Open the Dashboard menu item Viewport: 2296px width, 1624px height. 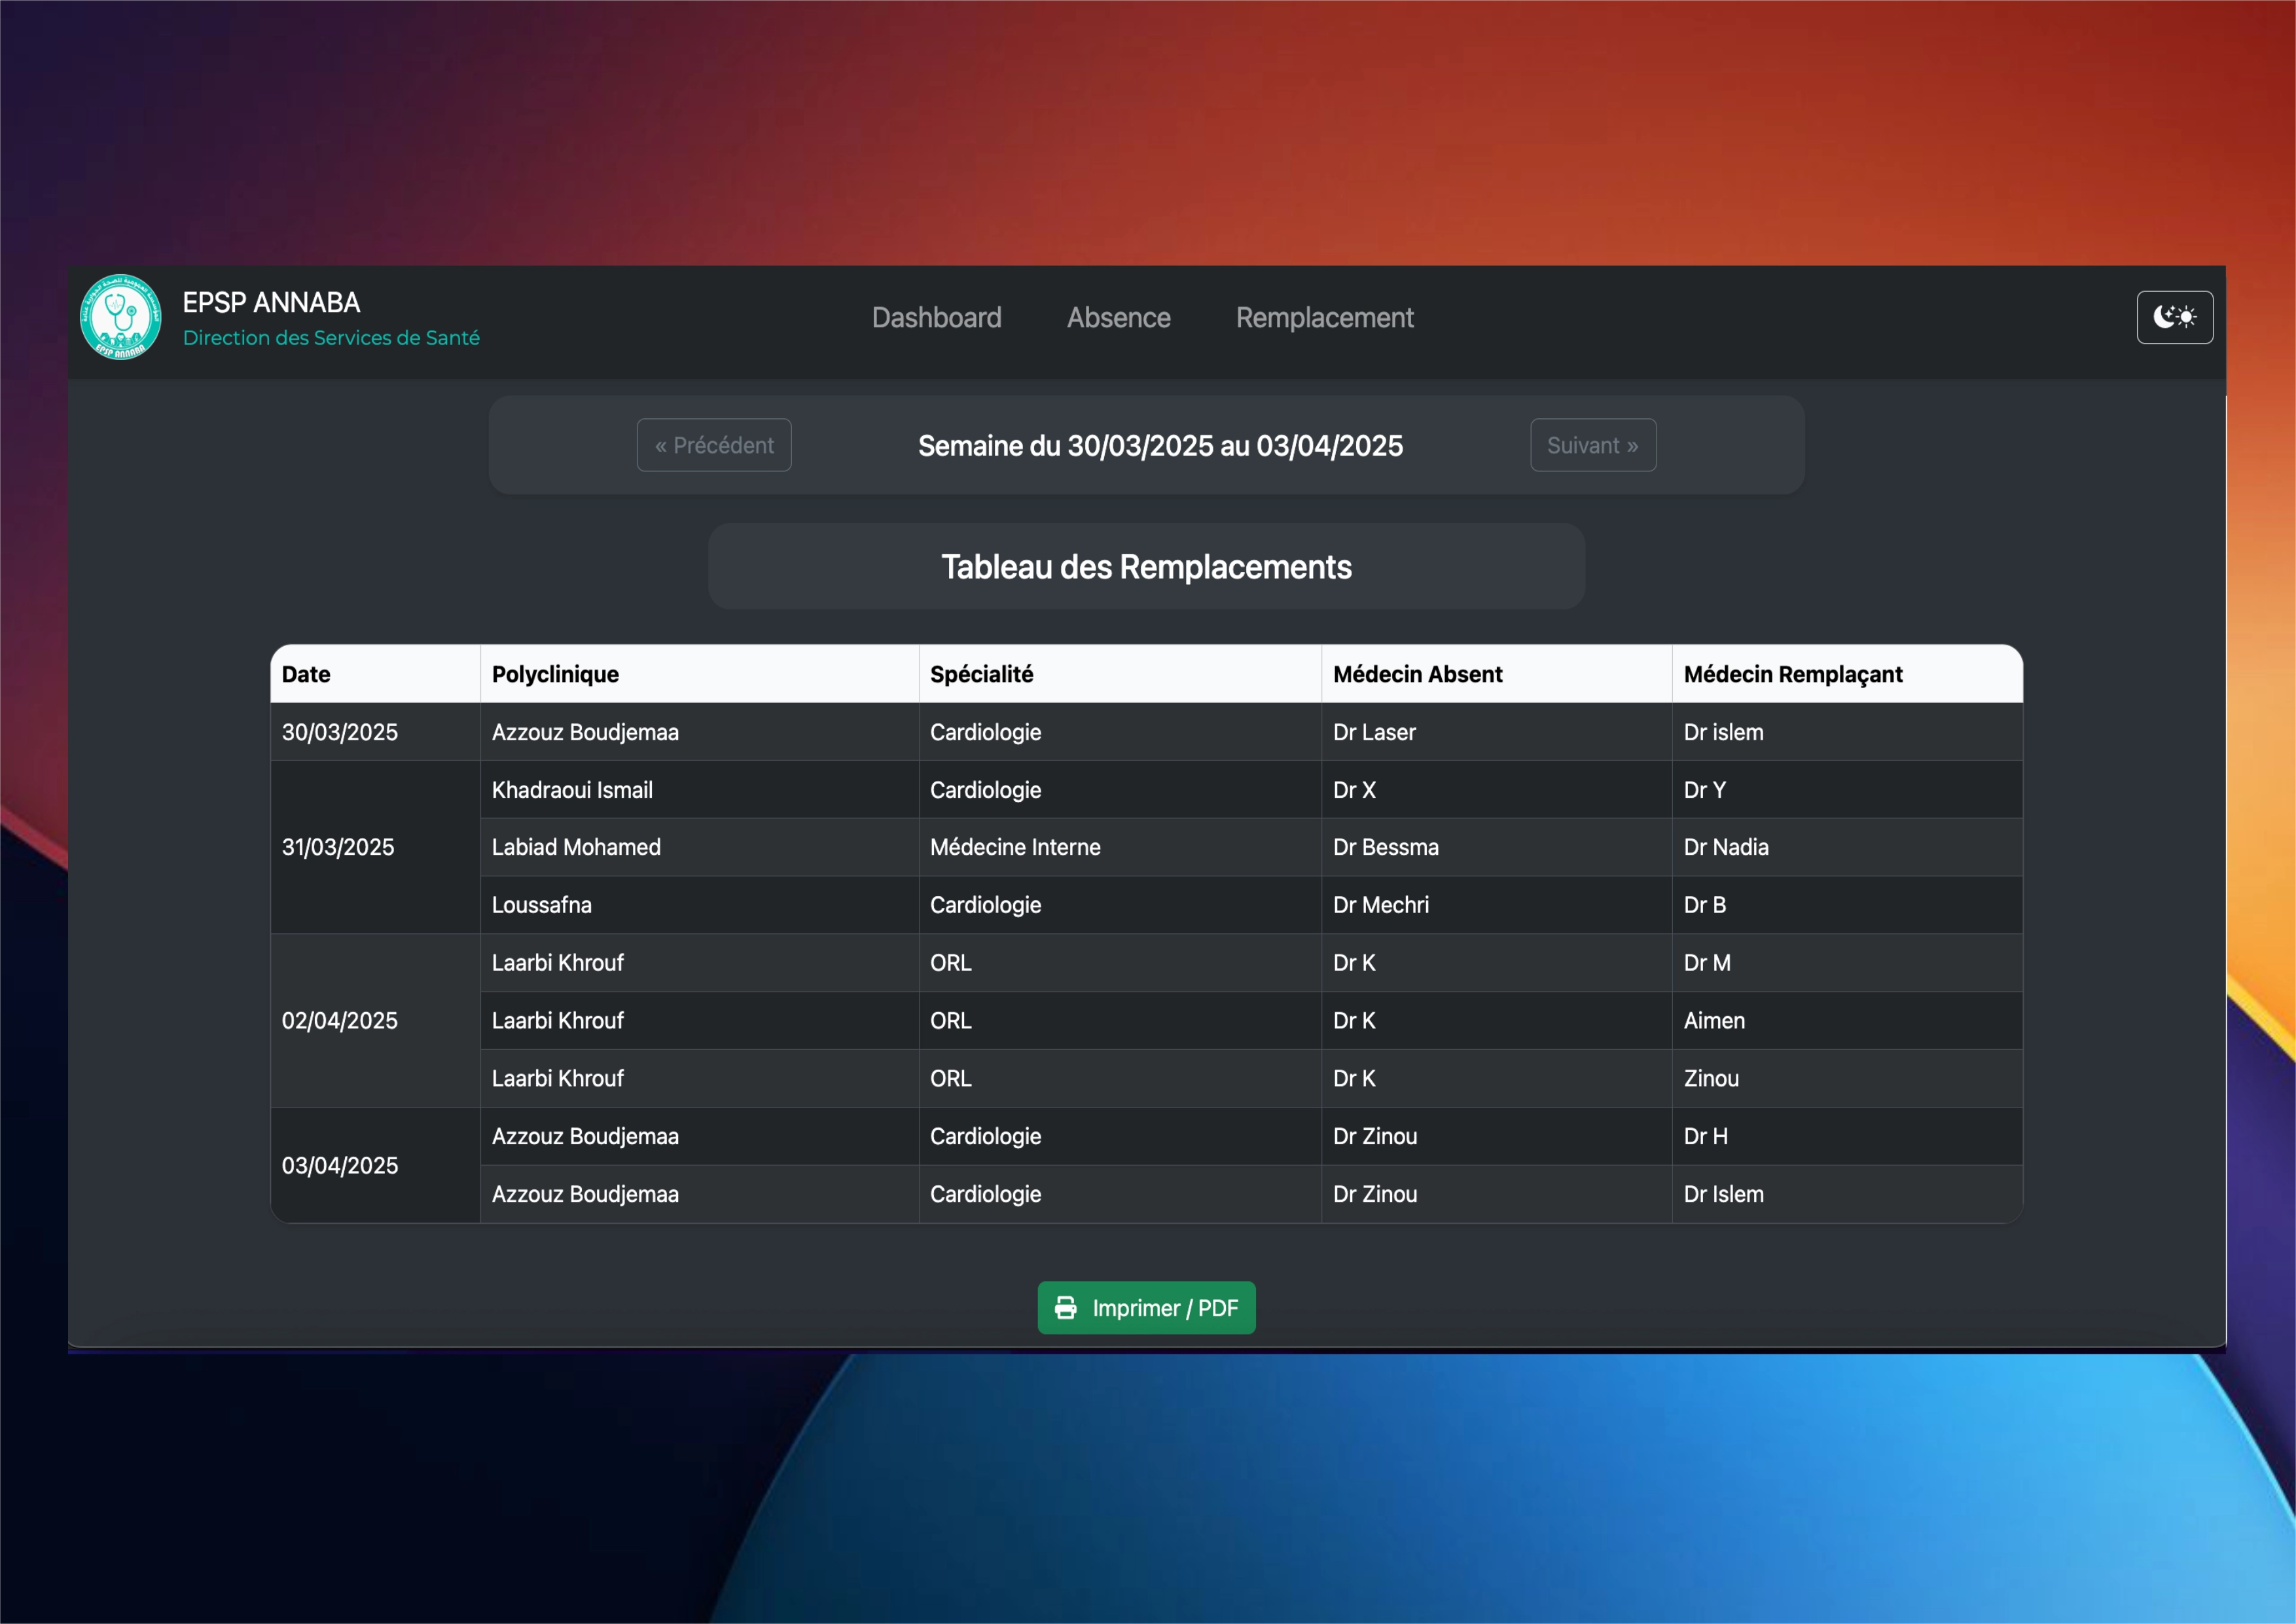[x=936, y=318]
